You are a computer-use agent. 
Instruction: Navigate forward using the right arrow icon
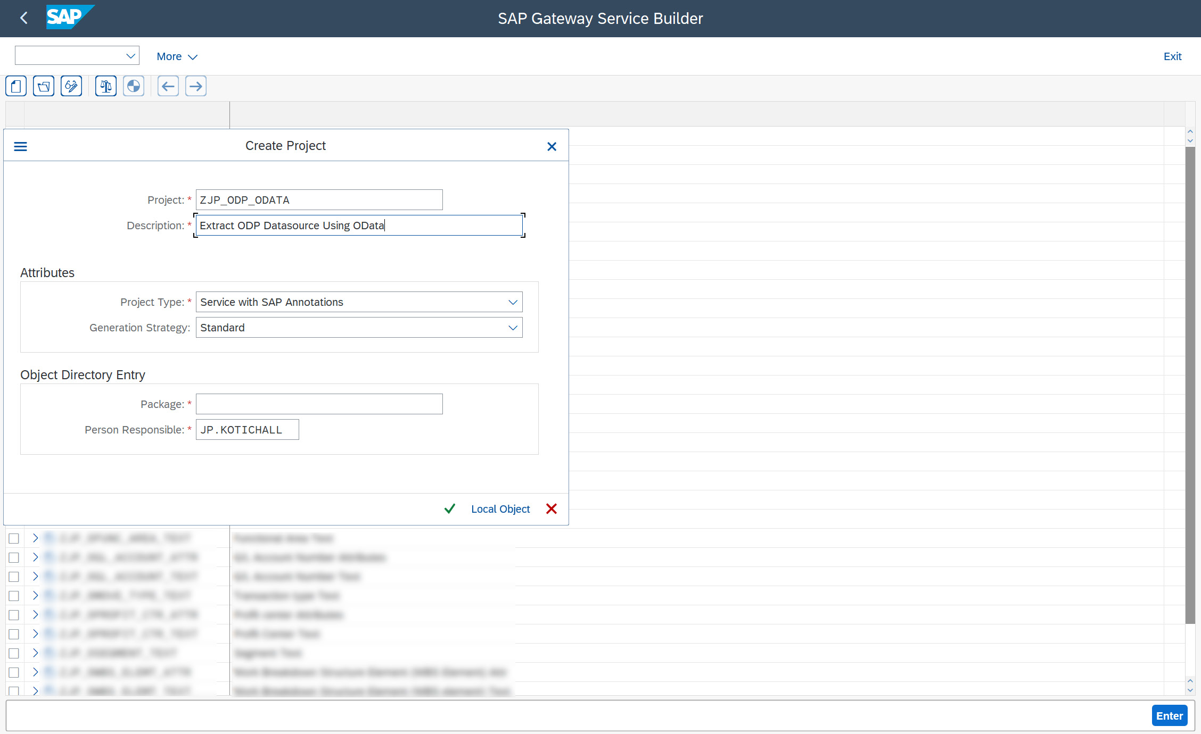coord(195,86)
